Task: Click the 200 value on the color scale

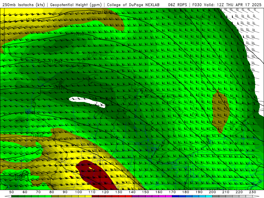Action: (213, 192)
